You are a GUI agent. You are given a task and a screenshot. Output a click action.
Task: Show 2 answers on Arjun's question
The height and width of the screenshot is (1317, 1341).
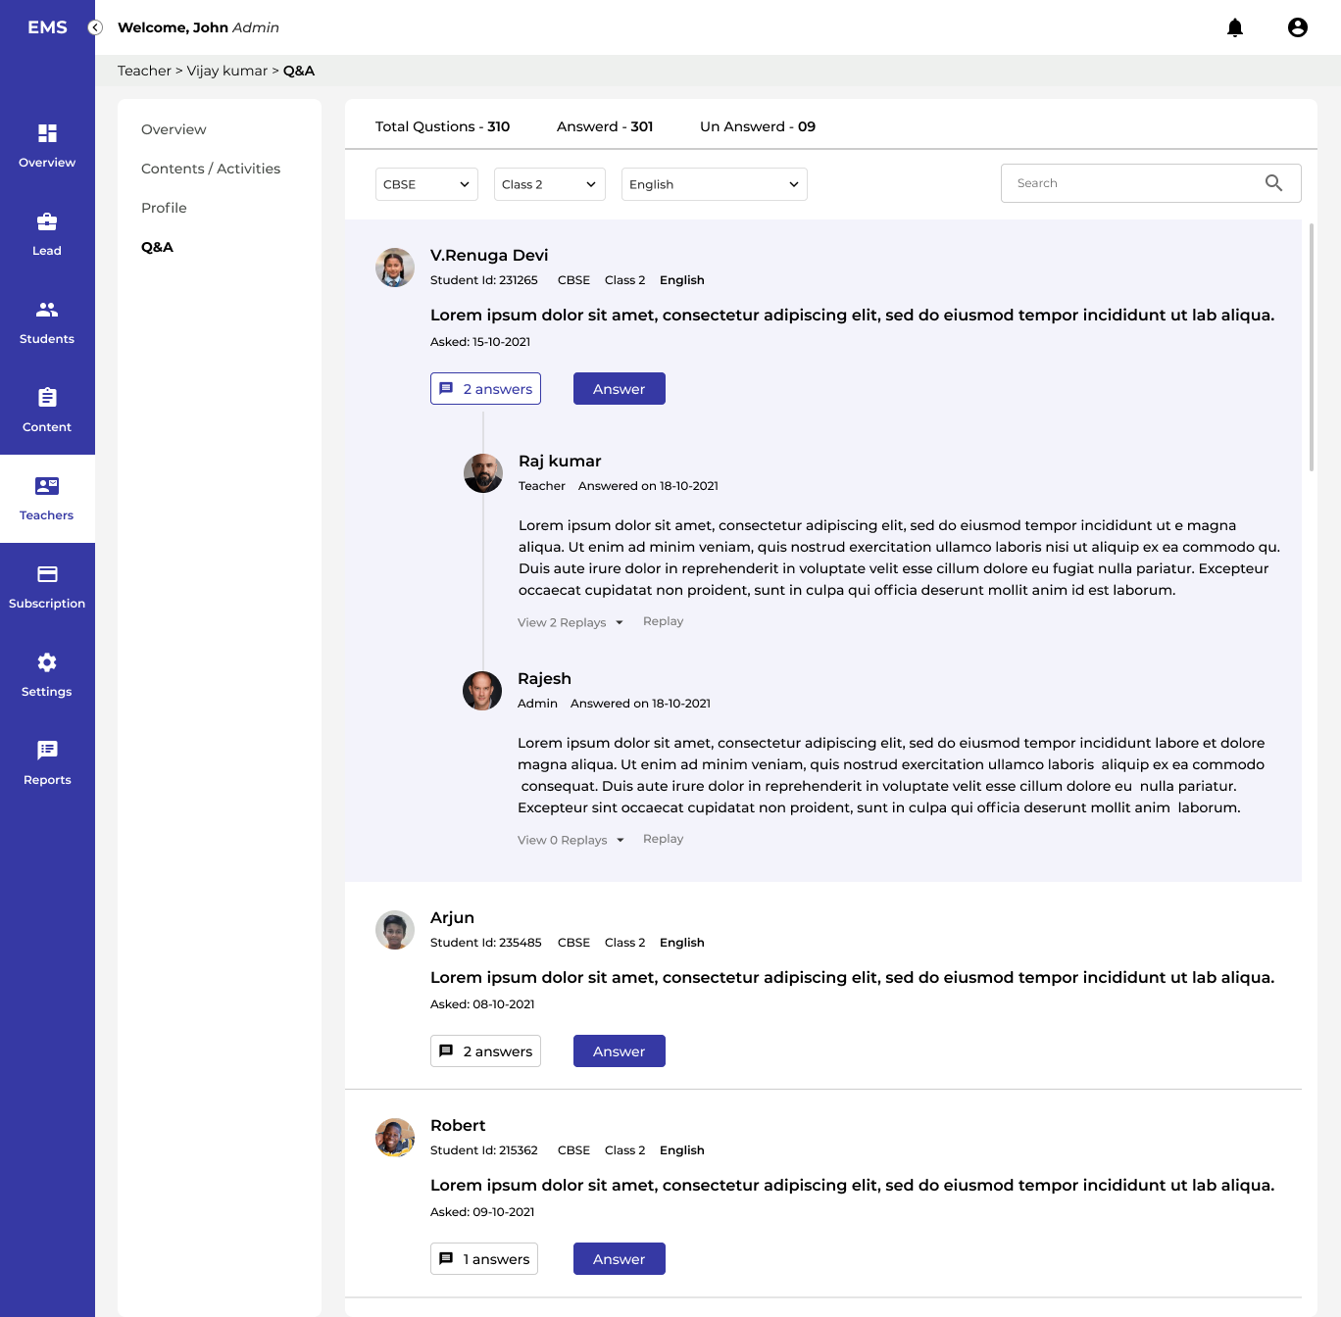pos(485,1050)
